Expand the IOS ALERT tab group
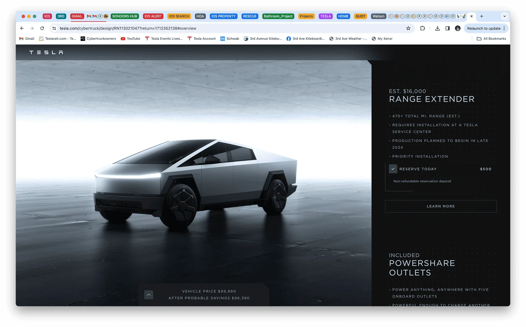 [153, 16]
